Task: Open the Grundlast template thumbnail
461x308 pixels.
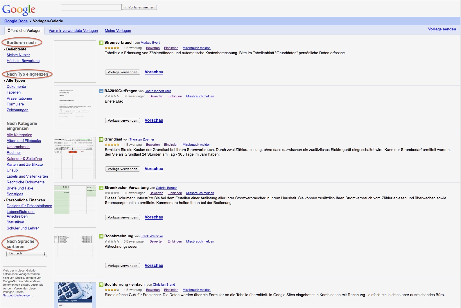Action: coord(75,158)
